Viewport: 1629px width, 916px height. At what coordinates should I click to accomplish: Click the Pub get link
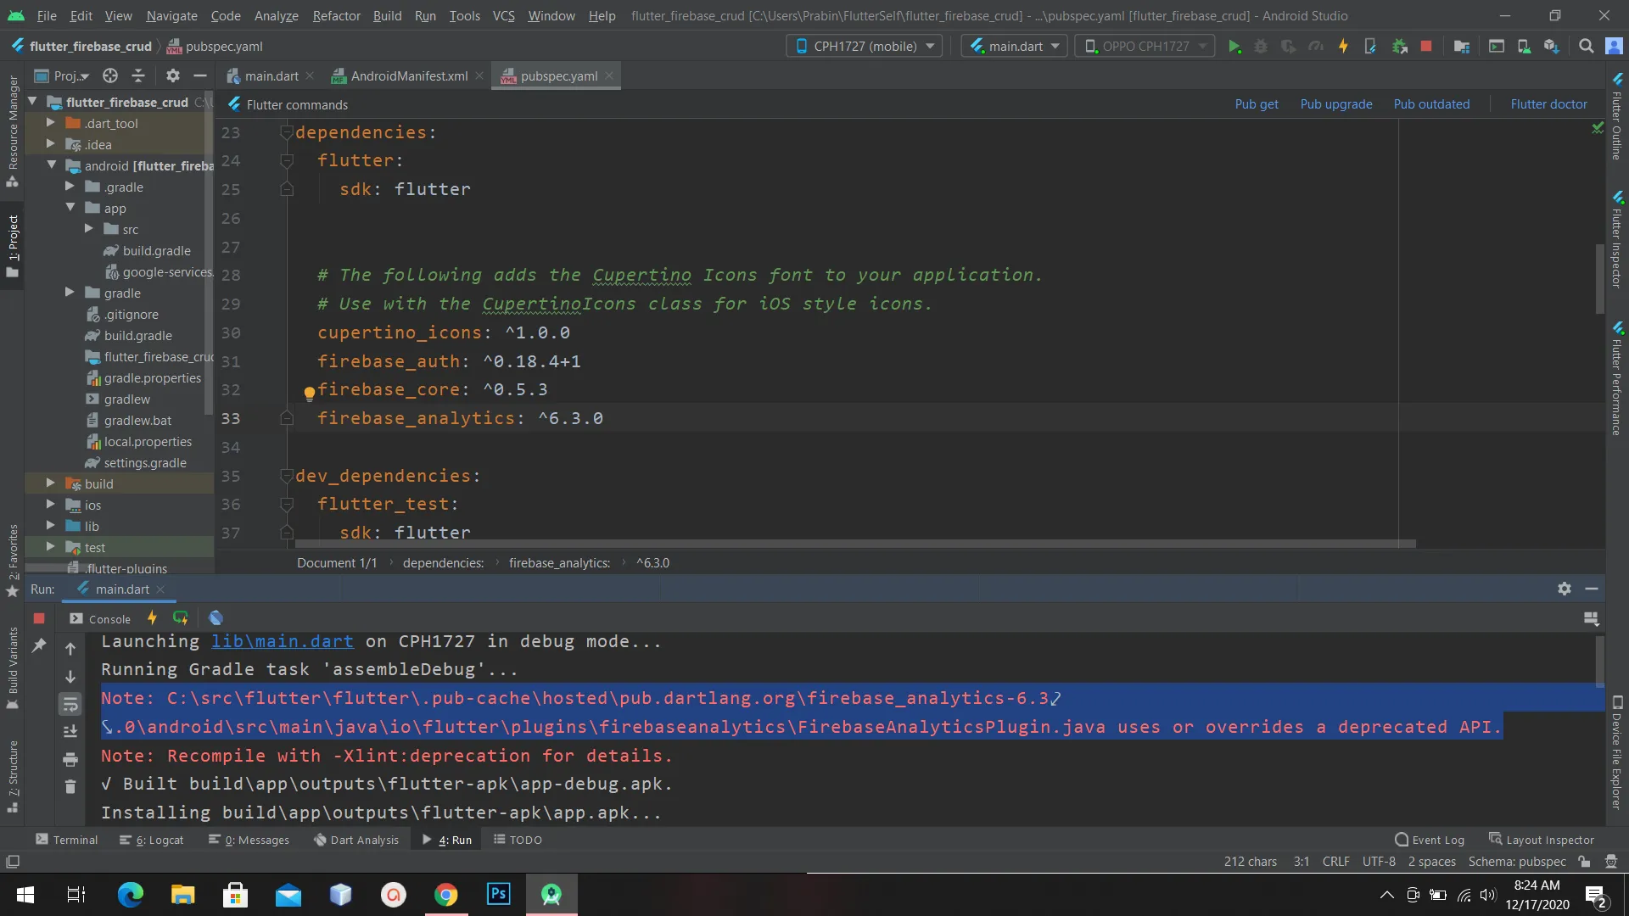[1256, 104]
